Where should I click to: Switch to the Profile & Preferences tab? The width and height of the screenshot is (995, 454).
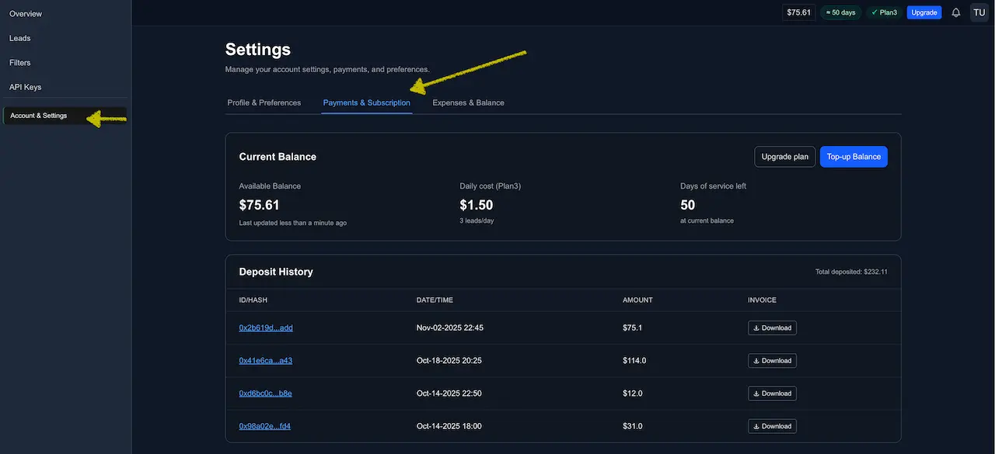click(x=264, y=102)
